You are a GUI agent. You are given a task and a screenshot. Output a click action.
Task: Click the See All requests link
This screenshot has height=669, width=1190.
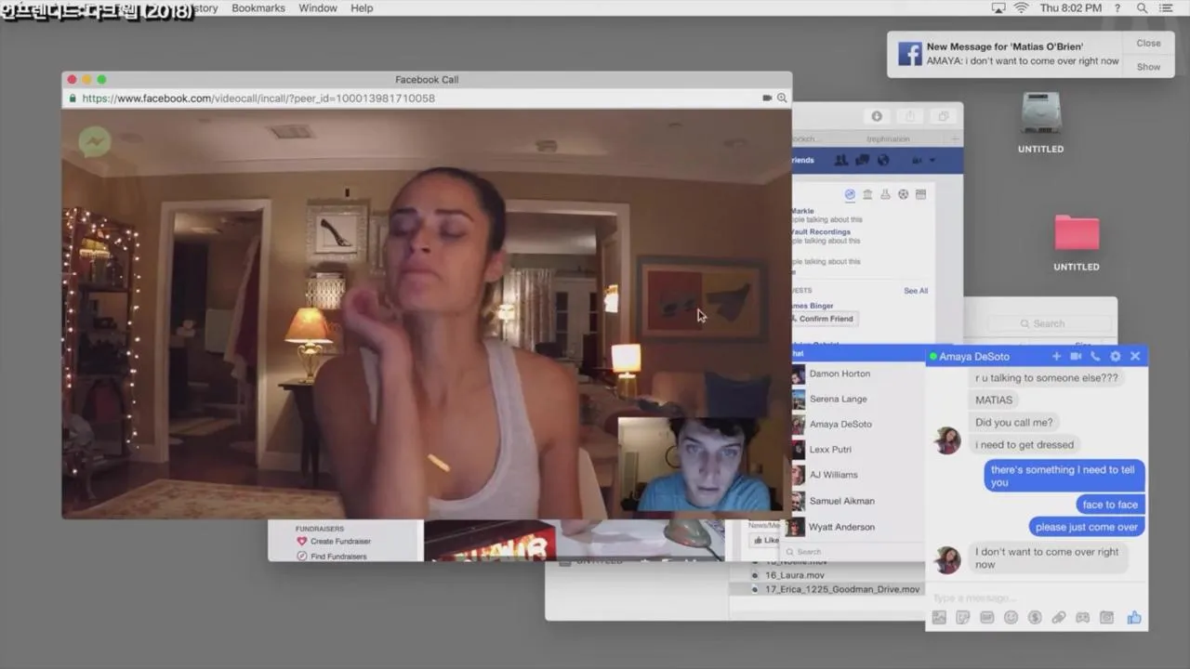tap(916, 291)
